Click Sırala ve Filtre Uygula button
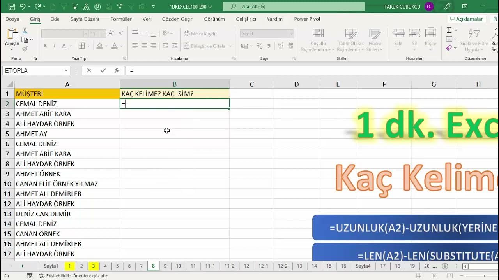The height and width of the screenshot is (280, 499). pos(474,40)
